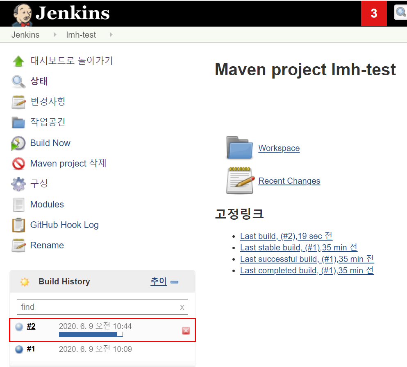Click the large Workspace folder icon
The height and width of the screenshot is (367, 407).
click(x=239, y=147)
